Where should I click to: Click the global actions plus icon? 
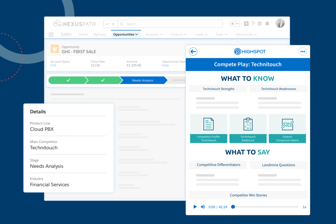(x=246, y=24)
